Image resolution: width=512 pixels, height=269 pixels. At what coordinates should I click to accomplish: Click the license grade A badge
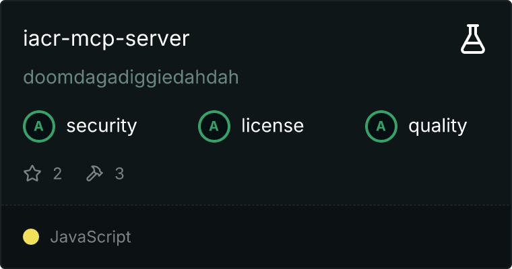tap(214, 126)
